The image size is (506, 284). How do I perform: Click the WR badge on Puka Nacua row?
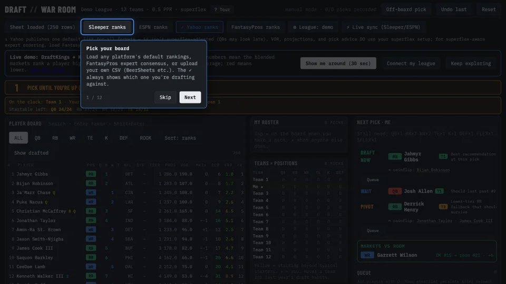tap(91, 202)
